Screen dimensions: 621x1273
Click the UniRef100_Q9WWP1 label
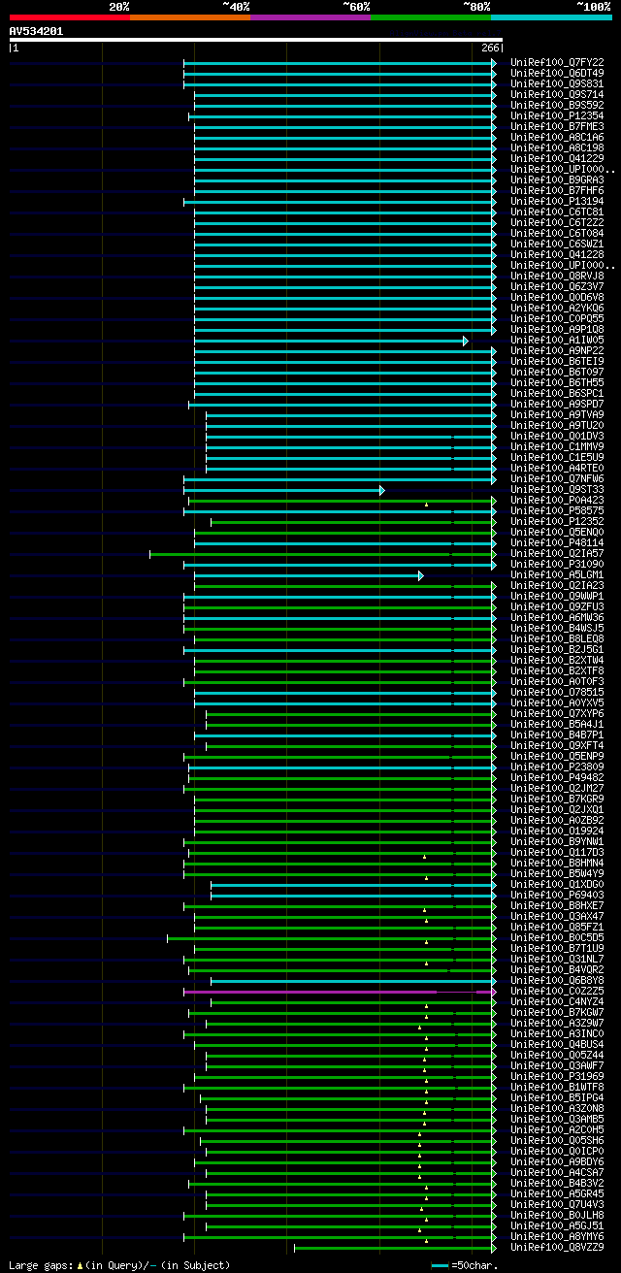558,596
